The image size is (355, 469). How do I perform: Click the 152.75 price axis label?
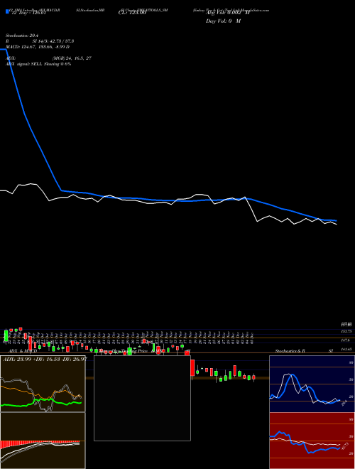click(x=346, y=331)
